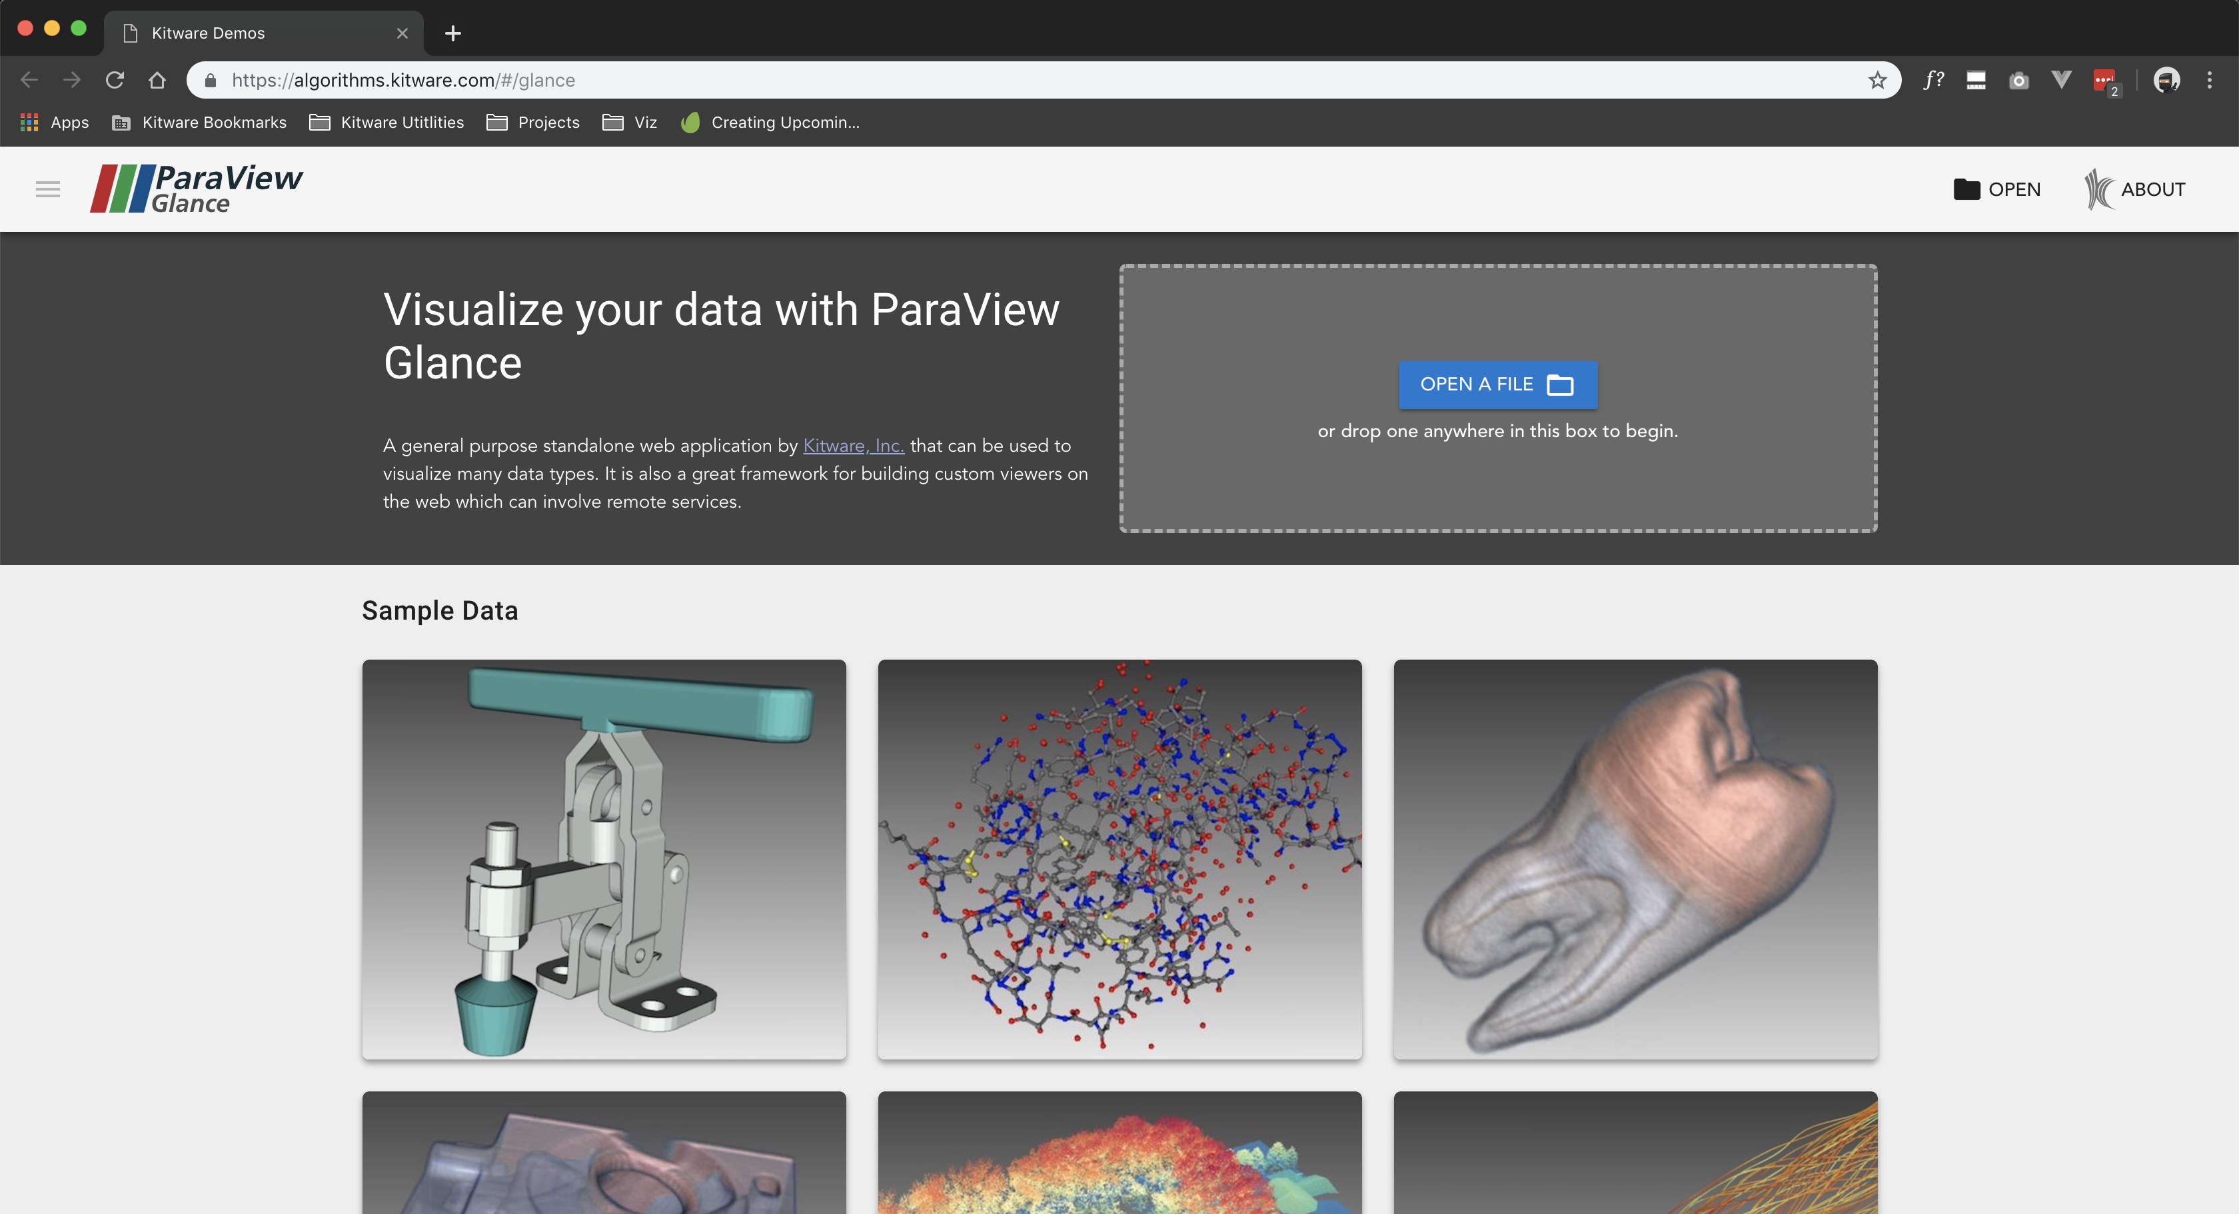2239x1214 pixels.
Task: Click the camera extension icon
Action: 2018,80
